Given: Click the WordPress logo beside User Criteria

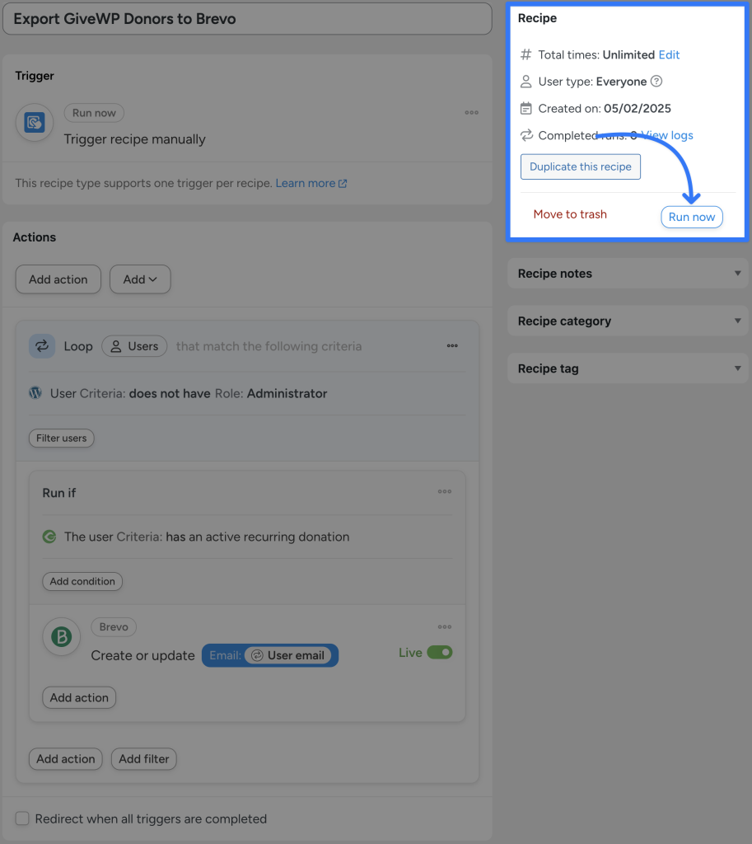Looking at the screenshot, I should pyautogui.click(x=34, y=393).
